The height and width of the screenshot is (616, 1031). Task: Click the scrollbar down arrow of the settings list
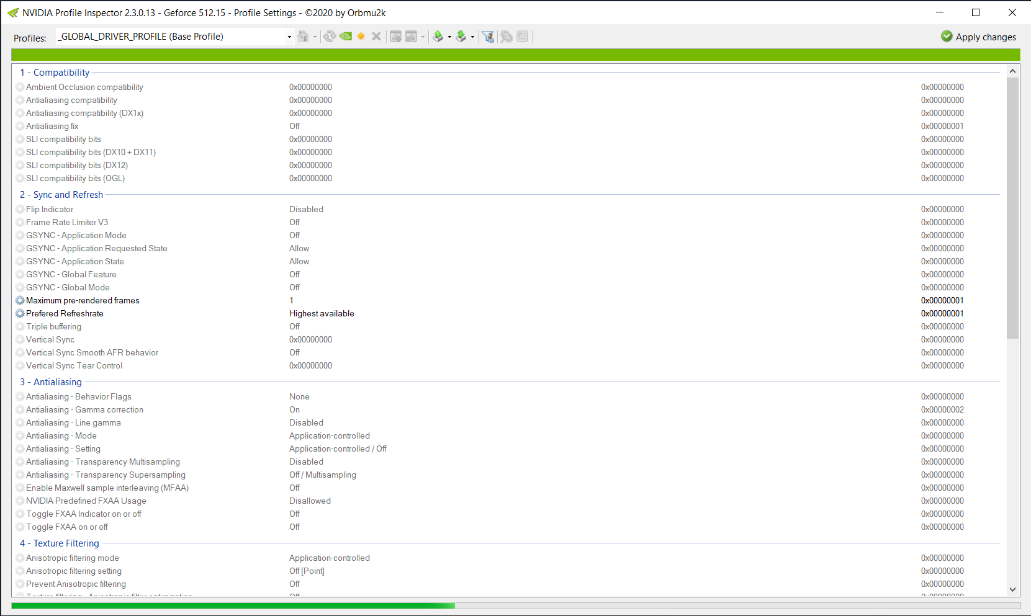click(x=1013, y=589)
